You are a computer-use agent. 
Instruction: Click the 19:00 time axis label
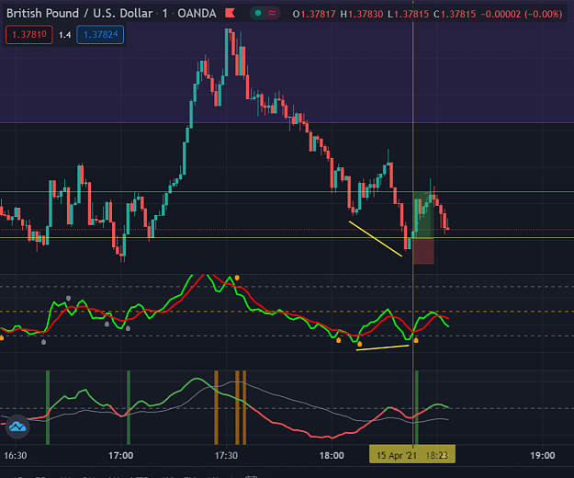click(x=543, y=456)
